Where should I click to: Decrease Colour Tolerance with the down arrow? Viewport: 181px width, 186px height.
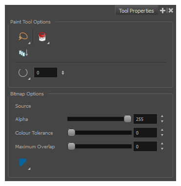pyautogui.click(x=162, y=135)
